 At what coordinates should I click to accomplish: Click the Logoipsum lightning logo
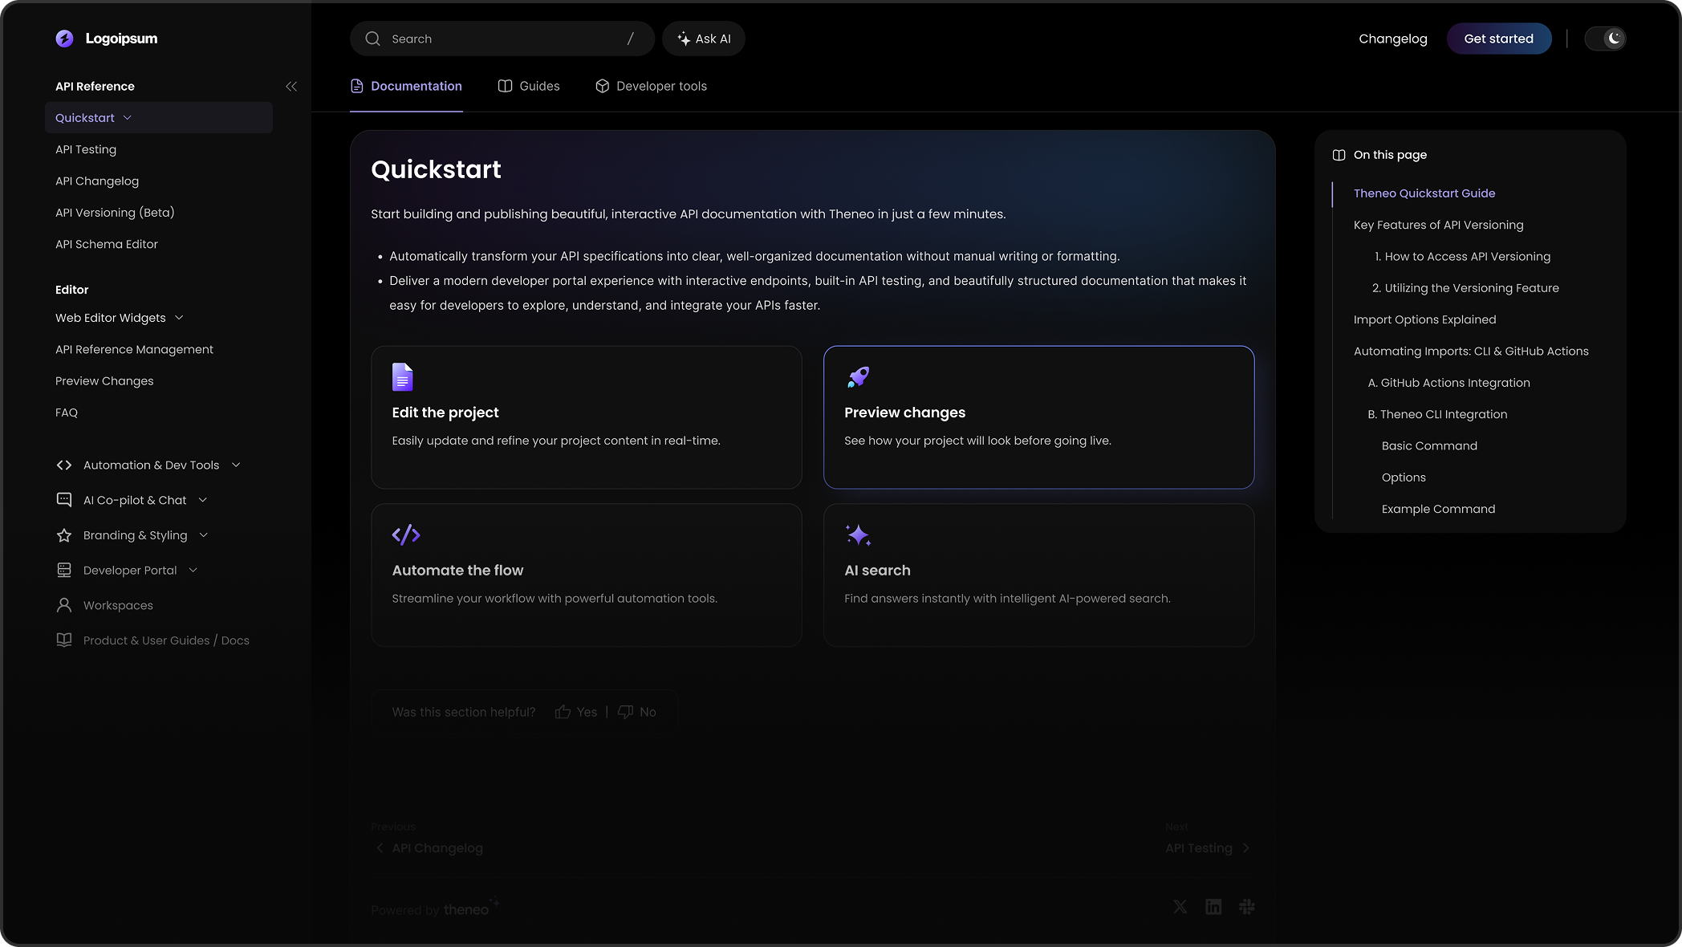[x=64, y=39]
